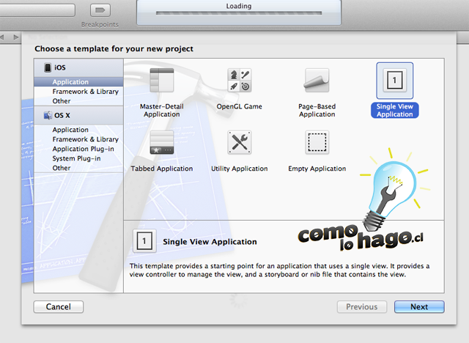The width and height of the screenshot is (469, 343).
Task: Select the OS X section header
Action: 62,115
